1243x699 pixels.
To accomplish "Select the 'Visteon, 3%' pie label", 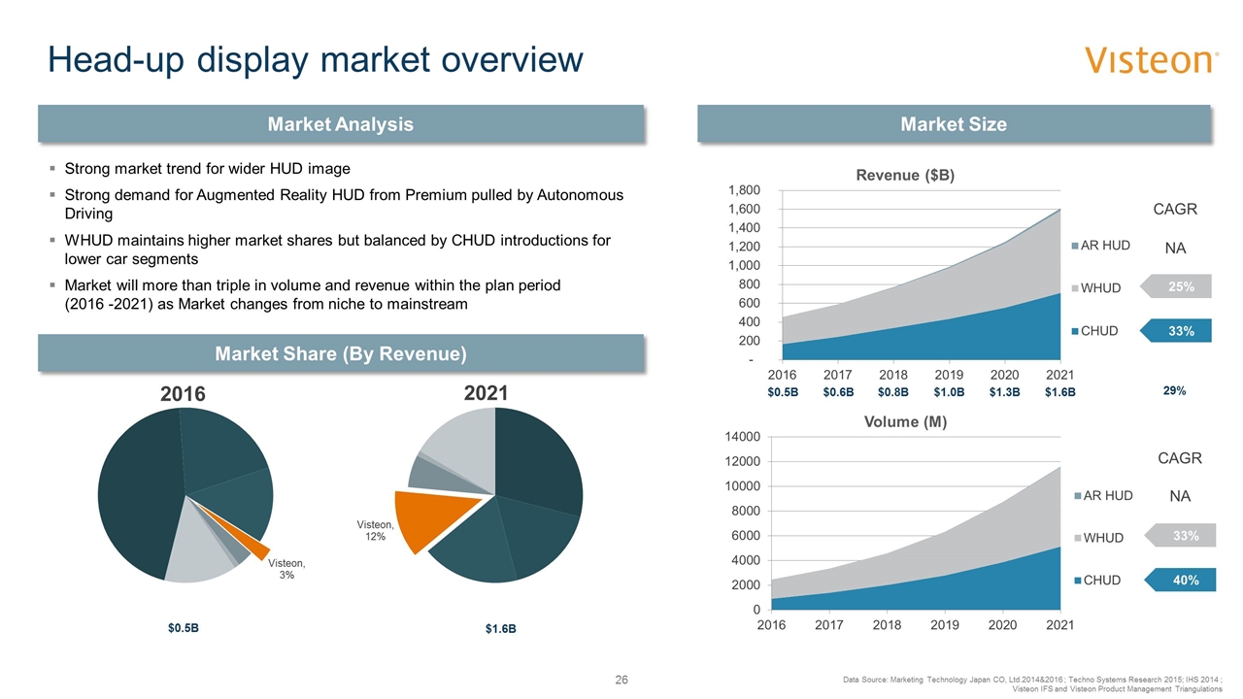I will click(x=286, y=569).
